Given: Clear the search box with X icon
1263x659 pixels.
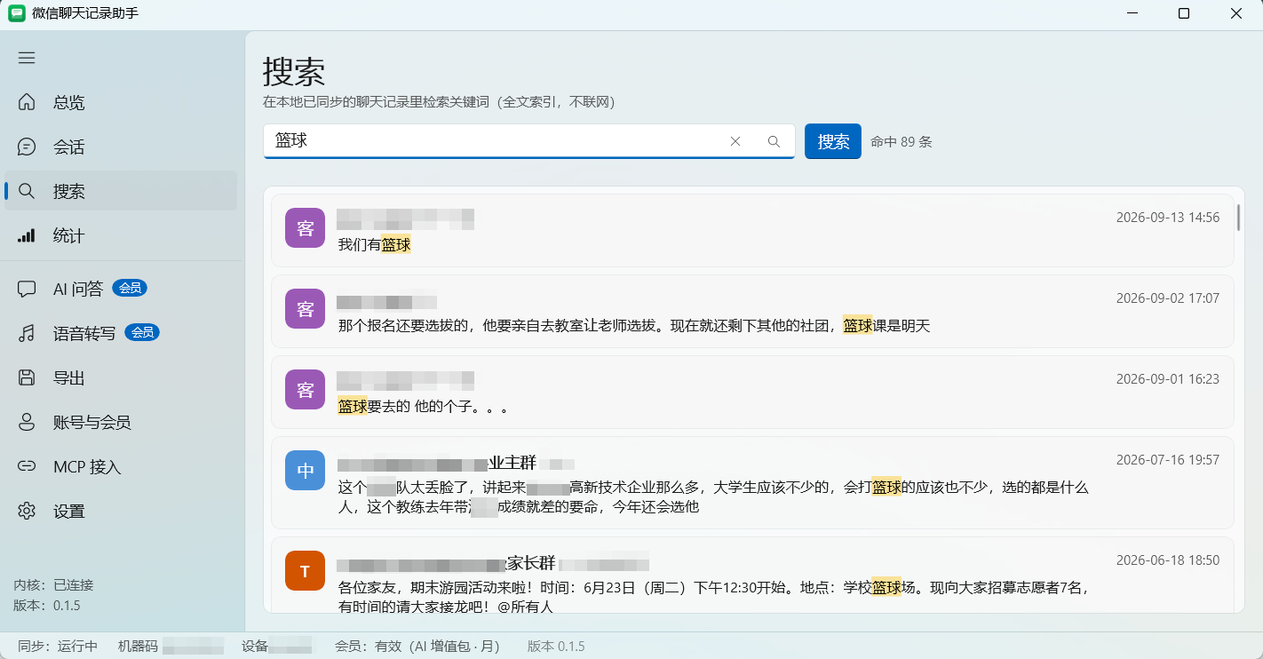Looking at the screenshot, I should tap(735, 141).
